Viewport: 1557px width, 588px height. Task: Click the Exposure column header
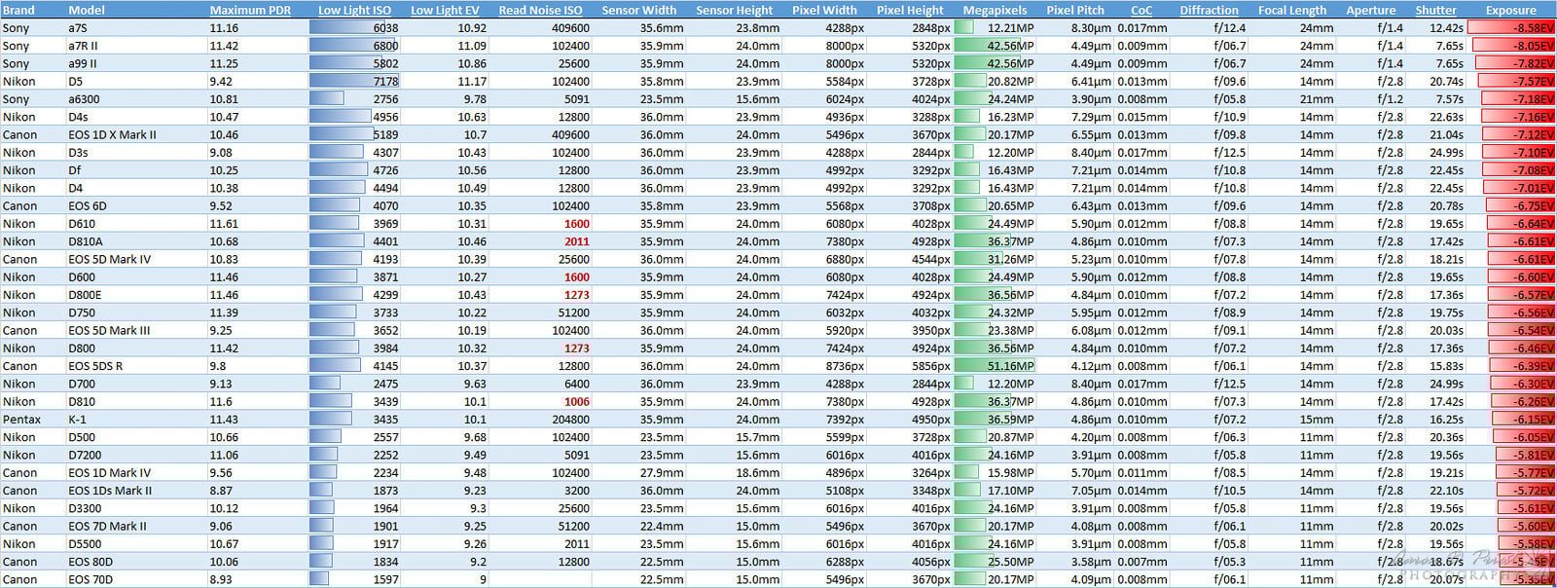[1510, 10]
